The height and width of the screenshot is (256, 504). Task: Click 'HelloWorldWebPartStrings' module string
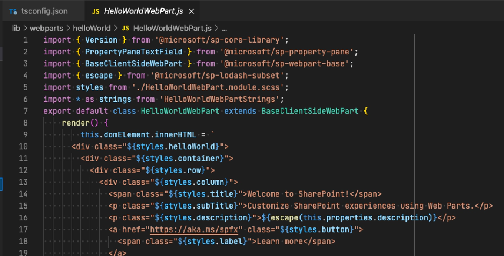220,99
